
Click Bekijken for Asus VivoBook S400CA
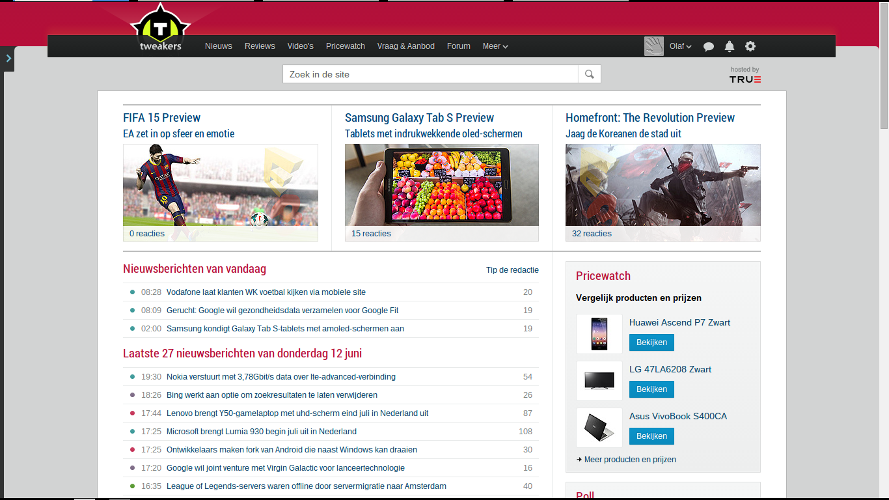[651, 436]
